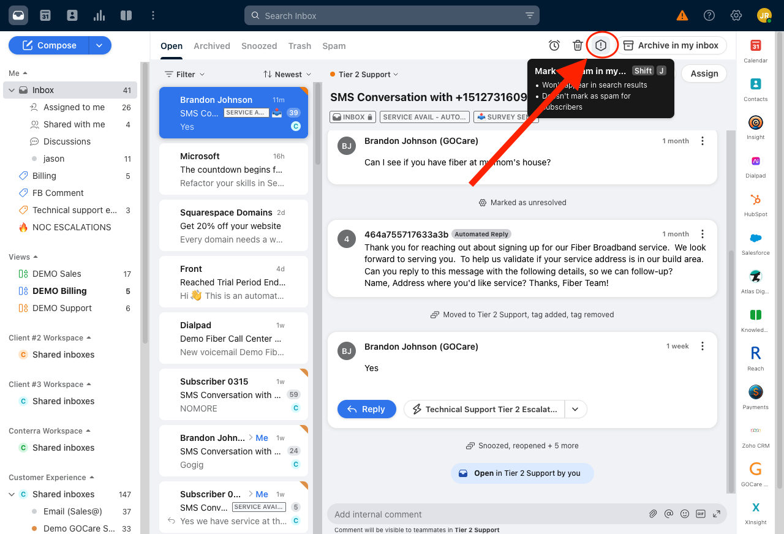Expand the Snoozed, reopened + 5 more activity
This screenshot has height=534, width=784.
click(x=522, y=445)
